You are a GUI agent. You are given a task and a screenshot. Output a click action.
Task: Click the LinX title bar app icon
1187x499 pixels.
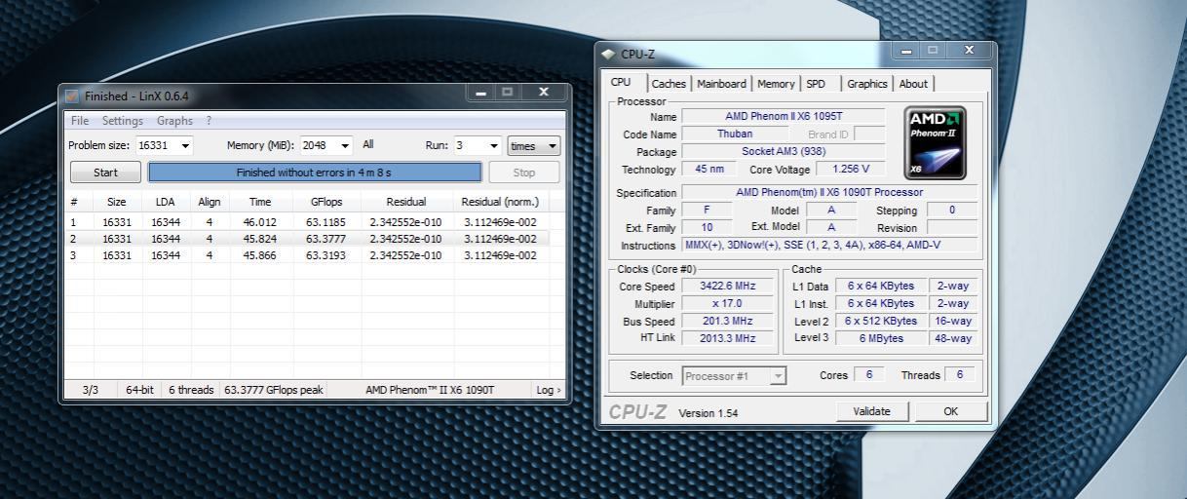click(72, 96)
